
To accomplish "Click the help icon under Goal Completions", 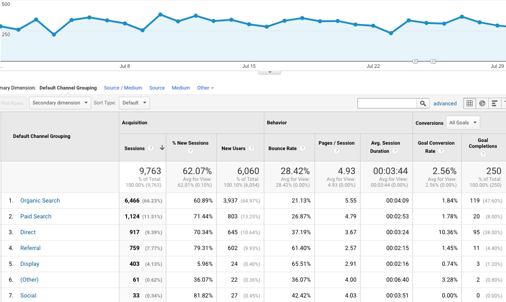I will coord(483,154).
